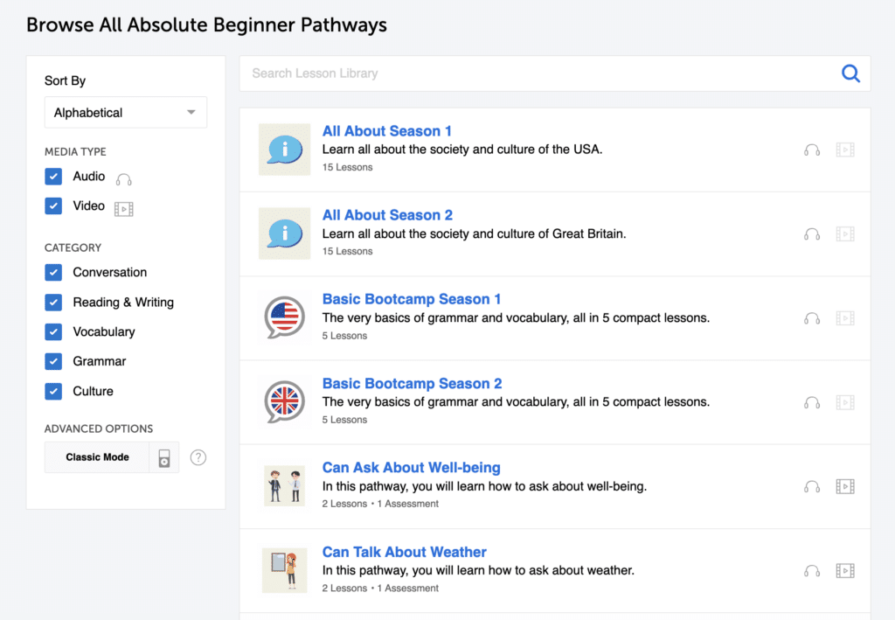Toggle the Grammar category checkbox
The height and width of the screenshot is (620, 895).
(54, 362)
